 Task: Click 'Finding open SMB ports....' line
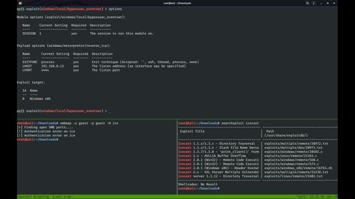[45, 127]
